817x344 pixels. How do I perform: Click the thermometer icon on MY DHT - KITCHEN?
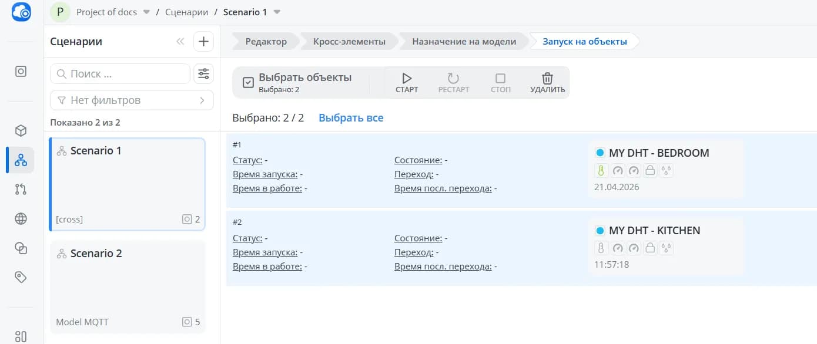(601, 248)
